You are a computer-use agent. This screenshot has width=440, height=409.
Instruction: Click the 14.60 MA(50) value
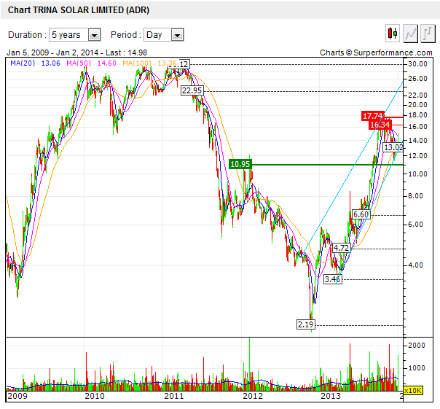point(106,63)
